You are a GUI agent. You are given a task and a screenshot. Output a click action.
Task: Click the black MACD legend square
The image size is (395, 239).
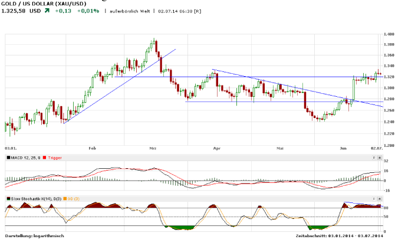coord(7,158)
